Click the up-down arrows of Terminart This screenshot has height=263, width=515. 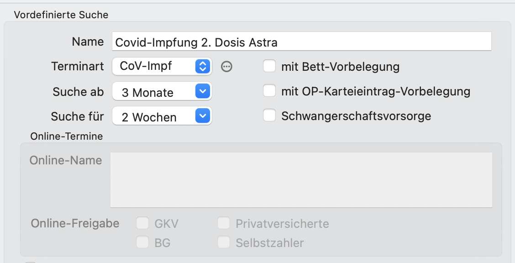point(203,66)
